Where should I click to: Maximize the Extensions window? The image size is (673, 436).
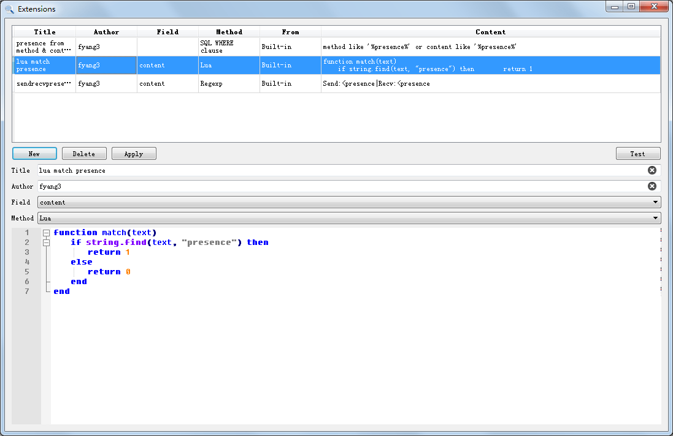click(x=631, y=6)
